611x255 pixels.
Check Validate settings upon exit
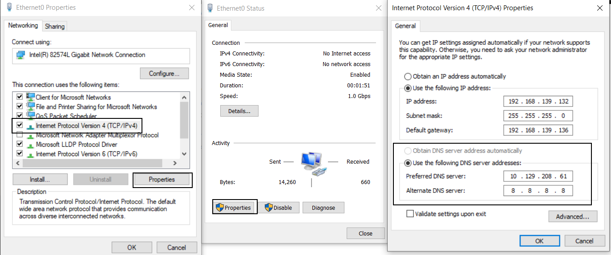coord(410,214)
